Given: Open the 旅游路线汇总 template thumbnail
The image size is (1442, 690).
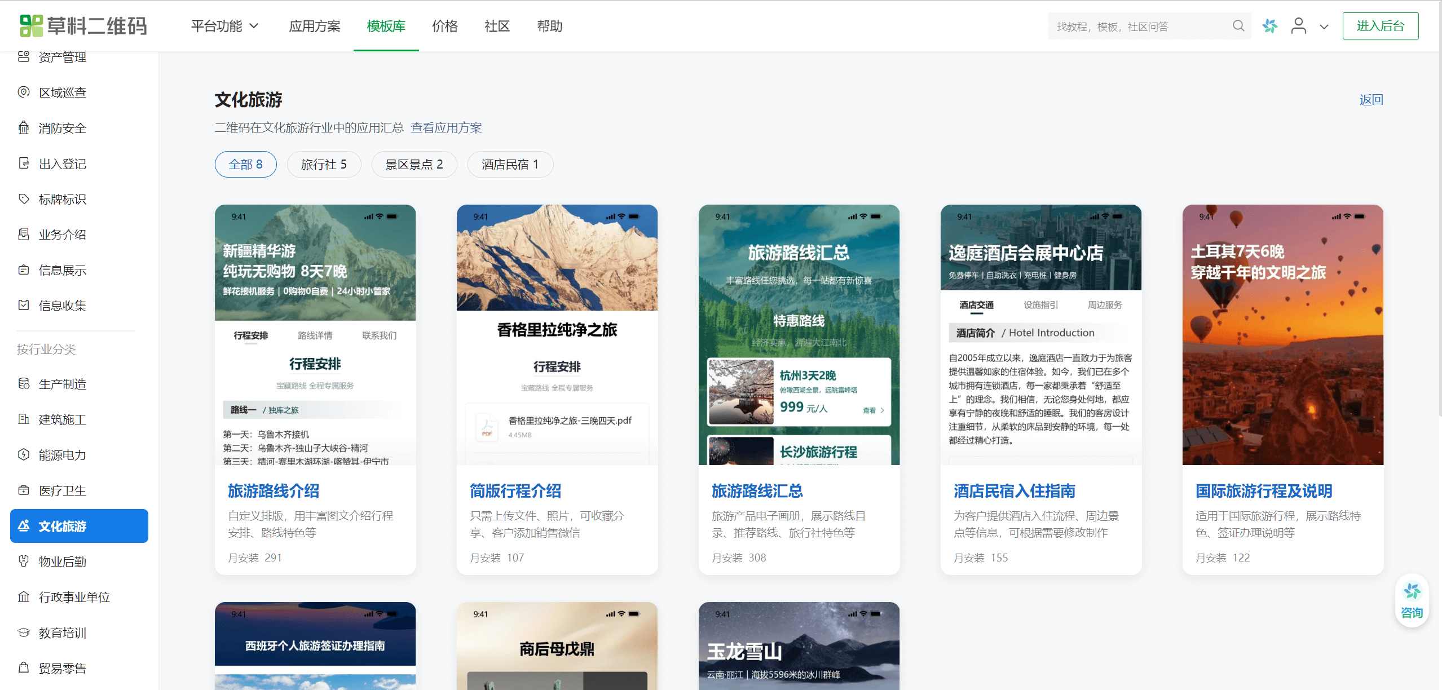Looking at the screenshot, I should (799, 335).
